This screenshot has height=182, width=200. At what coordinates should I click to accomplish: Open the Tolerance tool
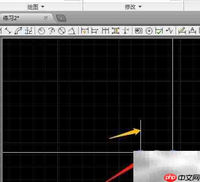(x=139, y=31)
